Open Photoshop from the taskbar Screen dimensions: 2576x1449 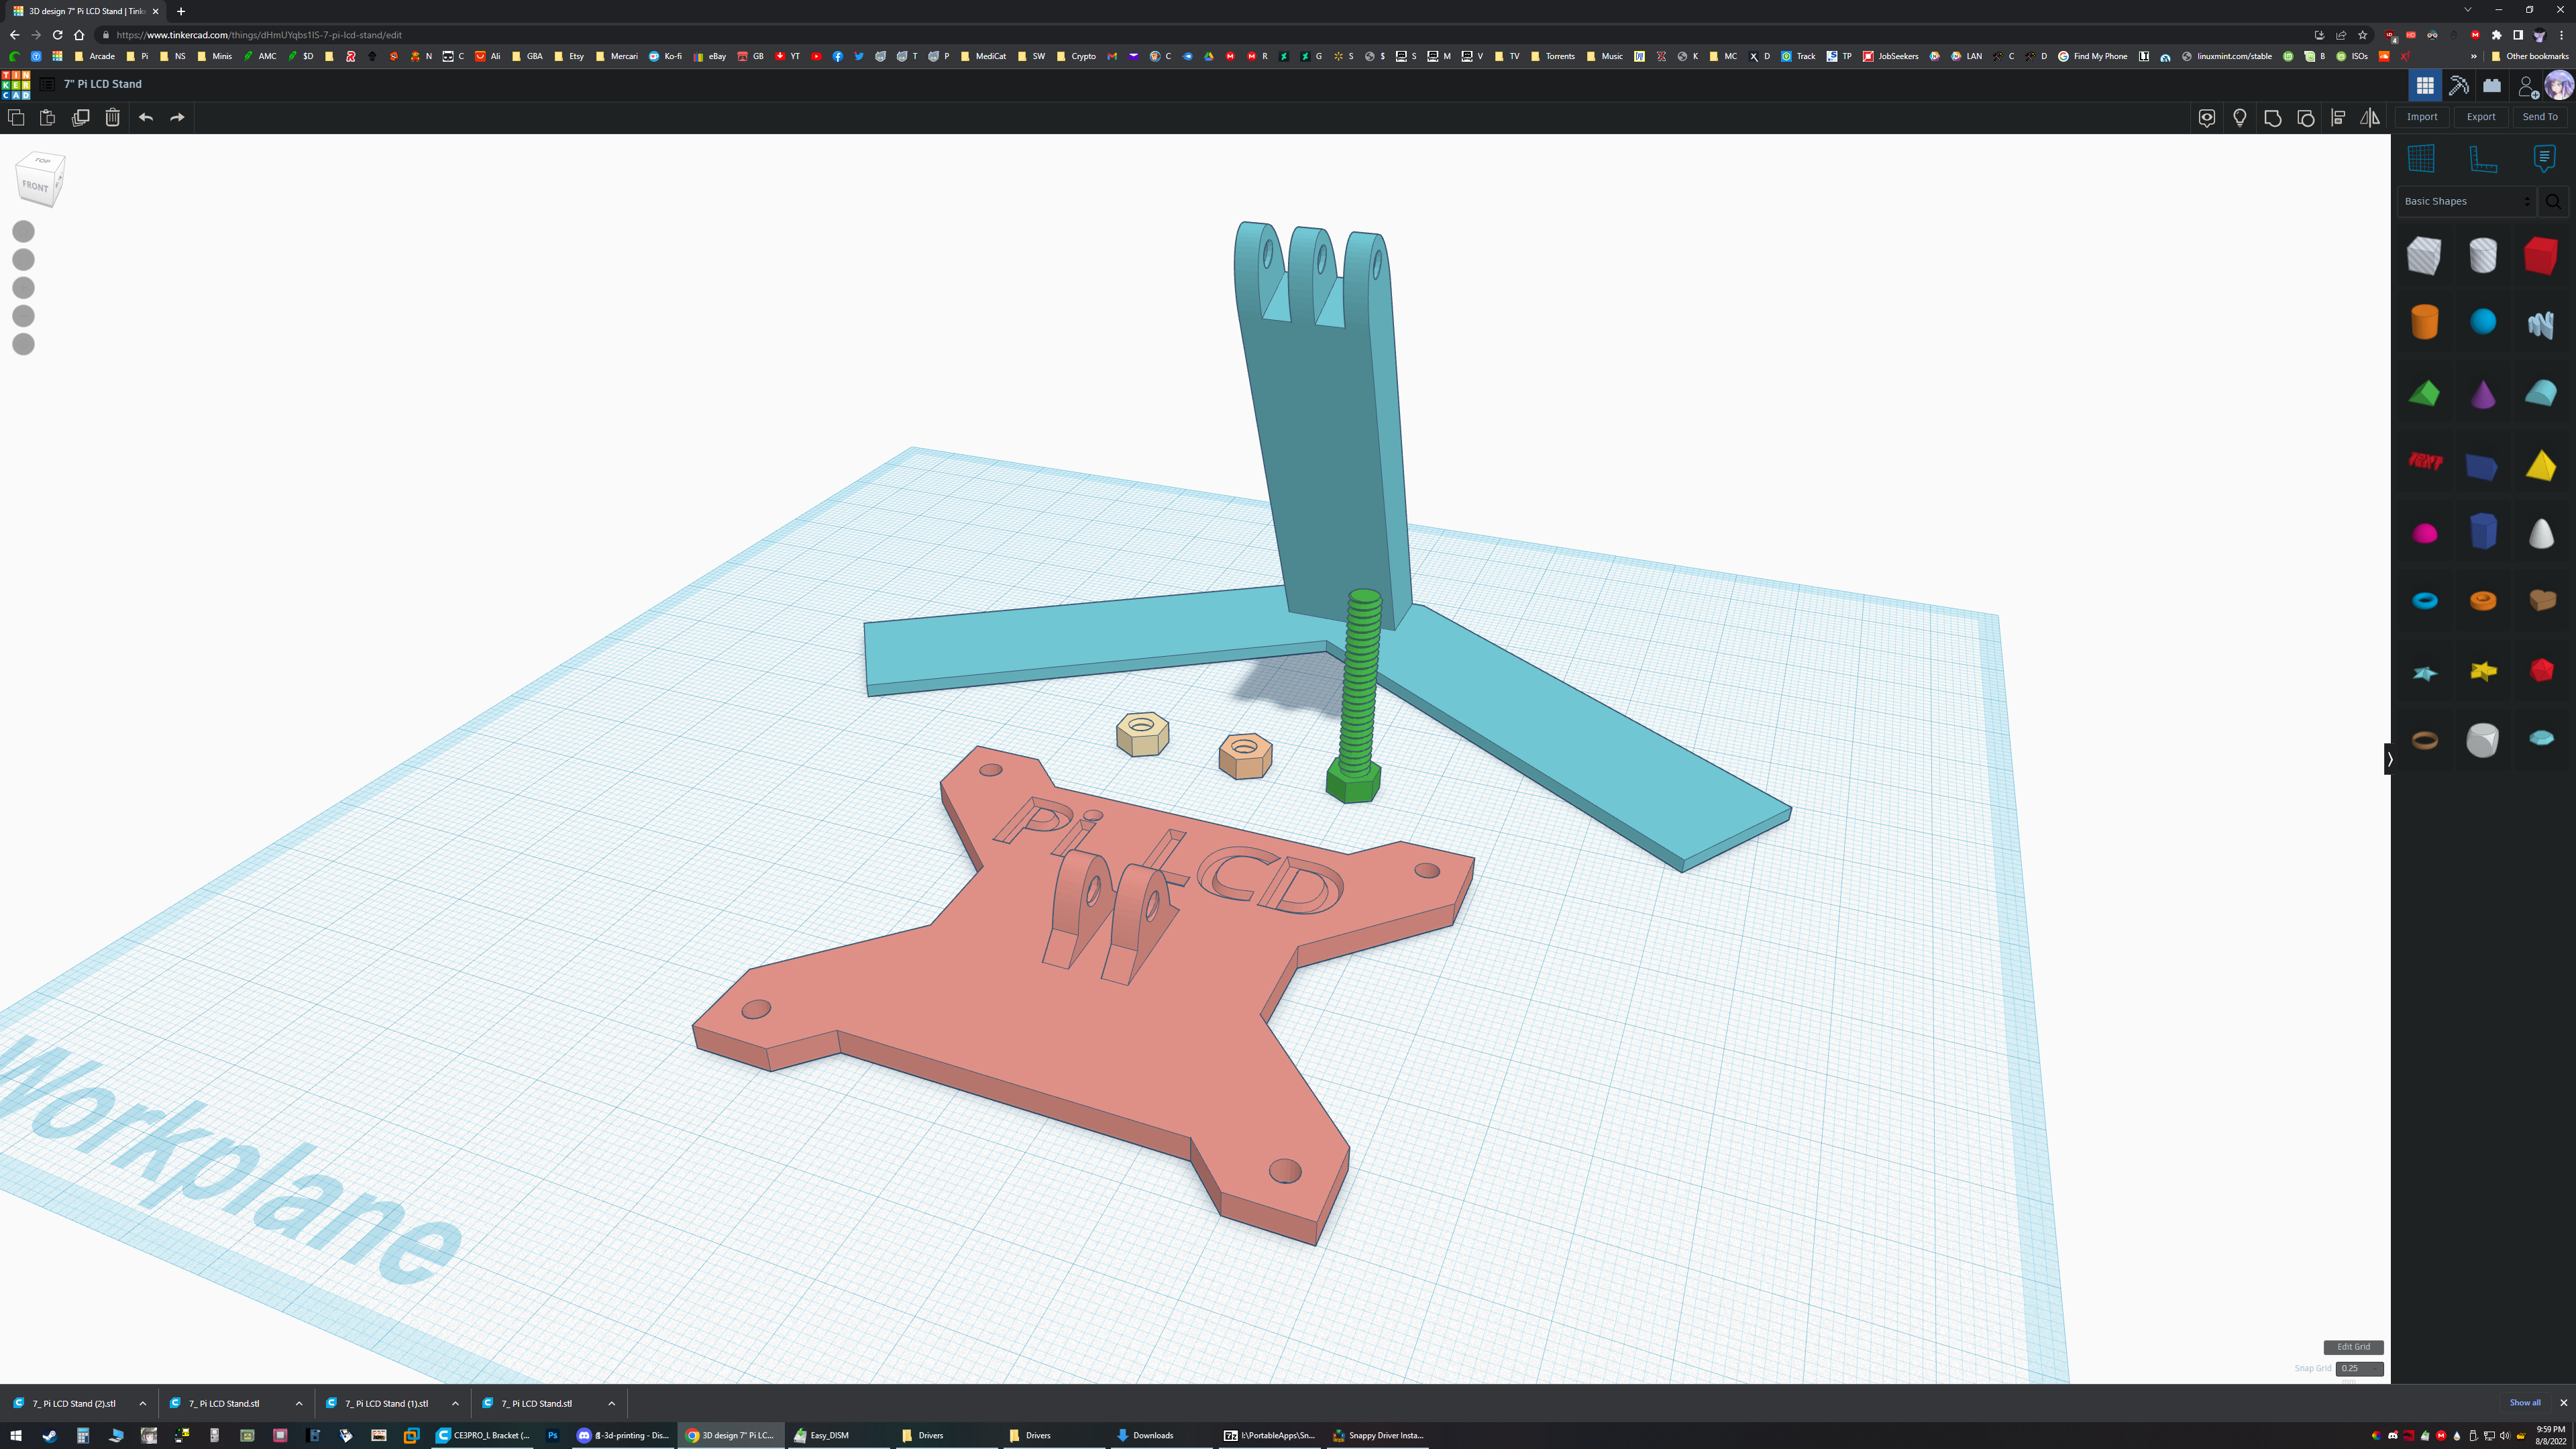coord(552,1435)
